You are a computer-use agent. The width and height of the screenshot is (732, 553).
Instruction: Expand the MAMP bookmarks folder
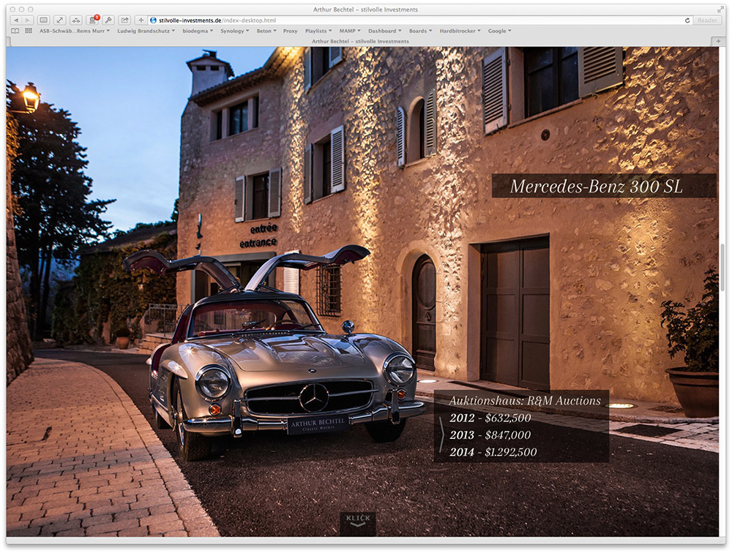350,31
